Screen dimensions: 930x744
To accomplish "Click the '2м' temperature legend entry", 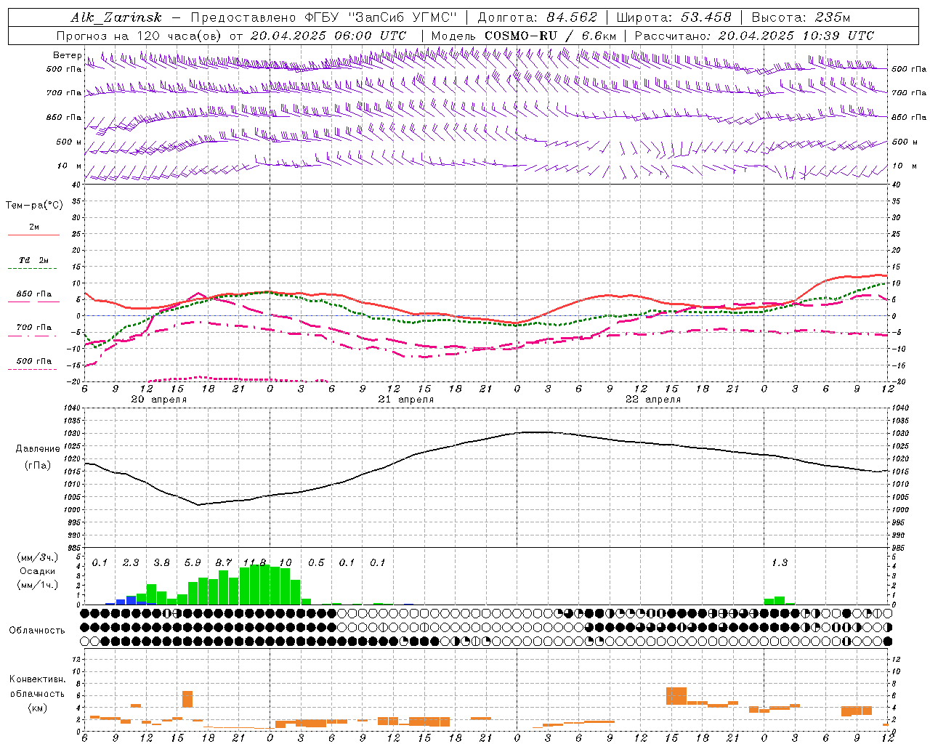I will point(34,227).
